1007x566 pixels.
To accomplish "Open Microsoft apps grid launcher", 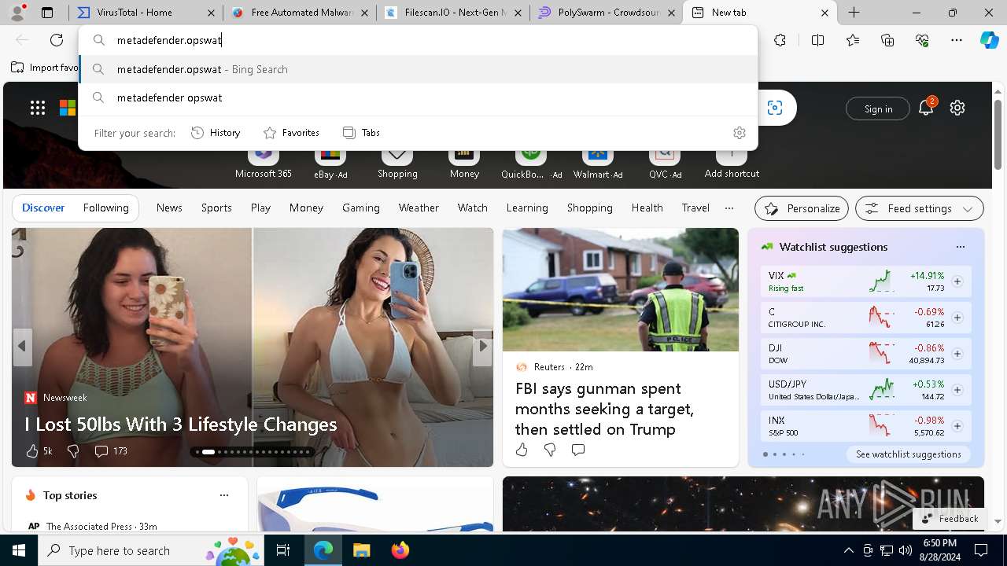I will point(38,108).
